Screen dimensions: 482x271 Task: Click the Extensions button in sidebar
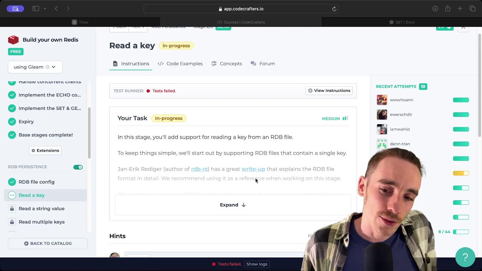click(x=45, y=151)
